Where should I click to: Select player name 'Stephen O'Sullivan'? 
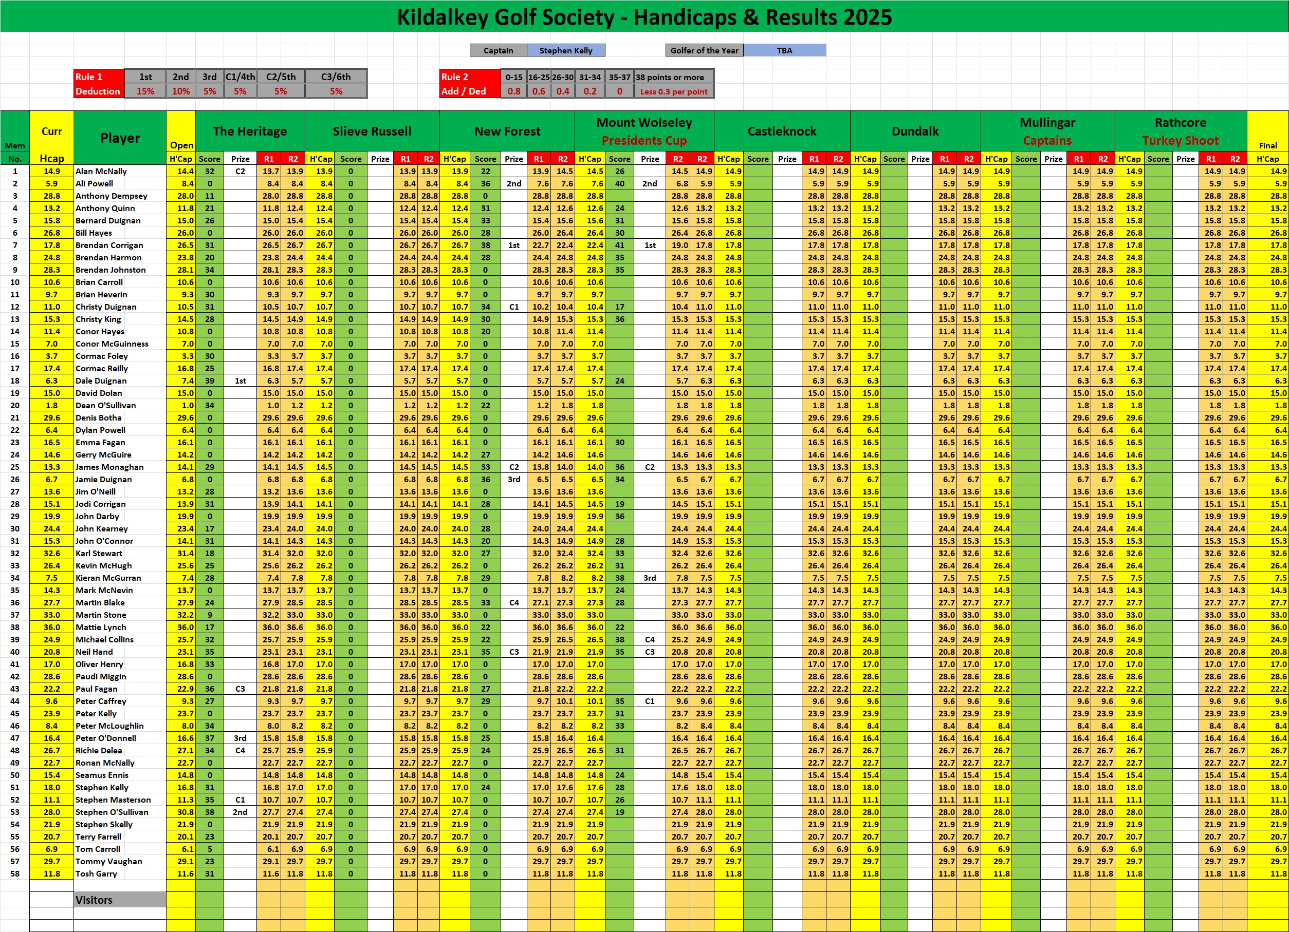tap(112, 812)
